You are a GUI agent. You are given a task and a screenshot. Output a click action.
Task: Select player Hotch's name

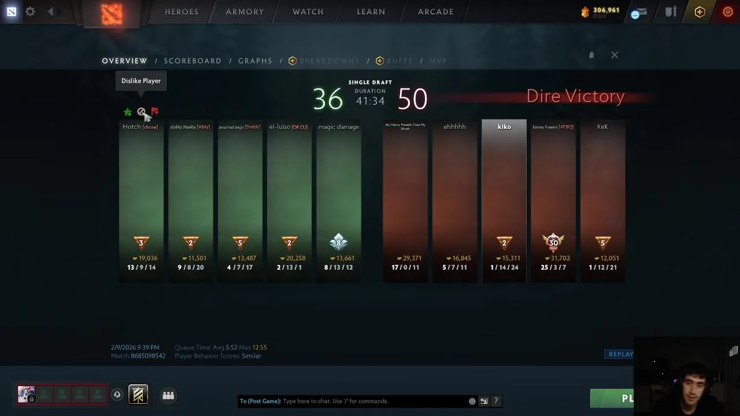click(x=140, y=127)
